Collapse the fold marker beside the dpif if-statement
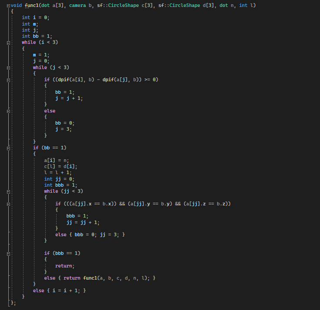This screenshot has height=310, width=320. coord(8,80)
